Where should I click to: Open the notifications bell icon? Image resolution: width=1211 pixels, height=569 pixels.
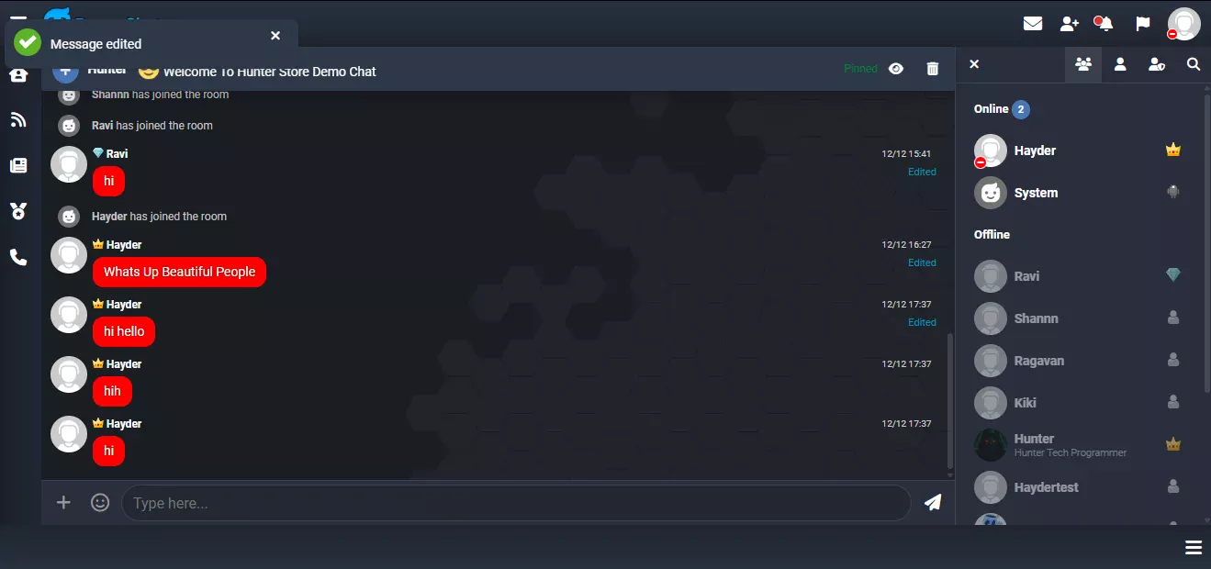(1104, 24)
